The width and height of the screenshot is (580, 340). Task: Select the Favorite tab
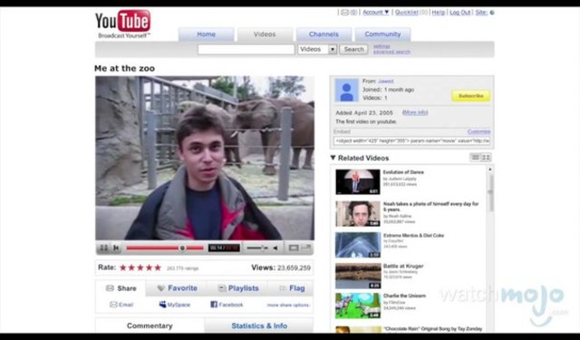click(x=177, y=288)
